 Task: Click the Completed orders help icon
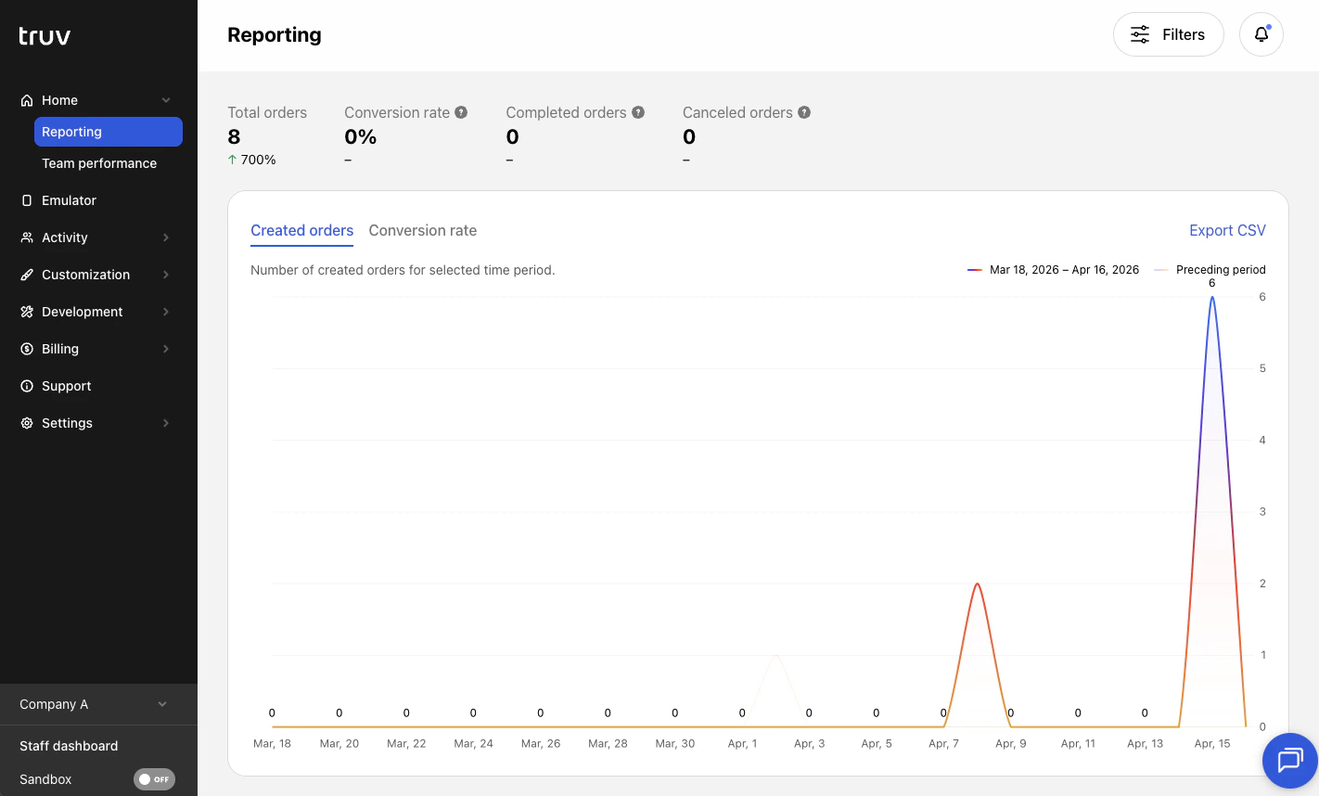(x=638, y=112)
